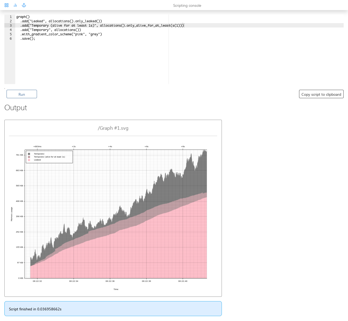Place cursor on code line graph()

point(23,17)
